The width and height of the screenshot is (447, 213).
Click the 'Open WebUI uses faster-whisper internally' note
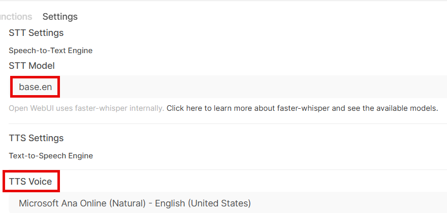pos(86,108)
